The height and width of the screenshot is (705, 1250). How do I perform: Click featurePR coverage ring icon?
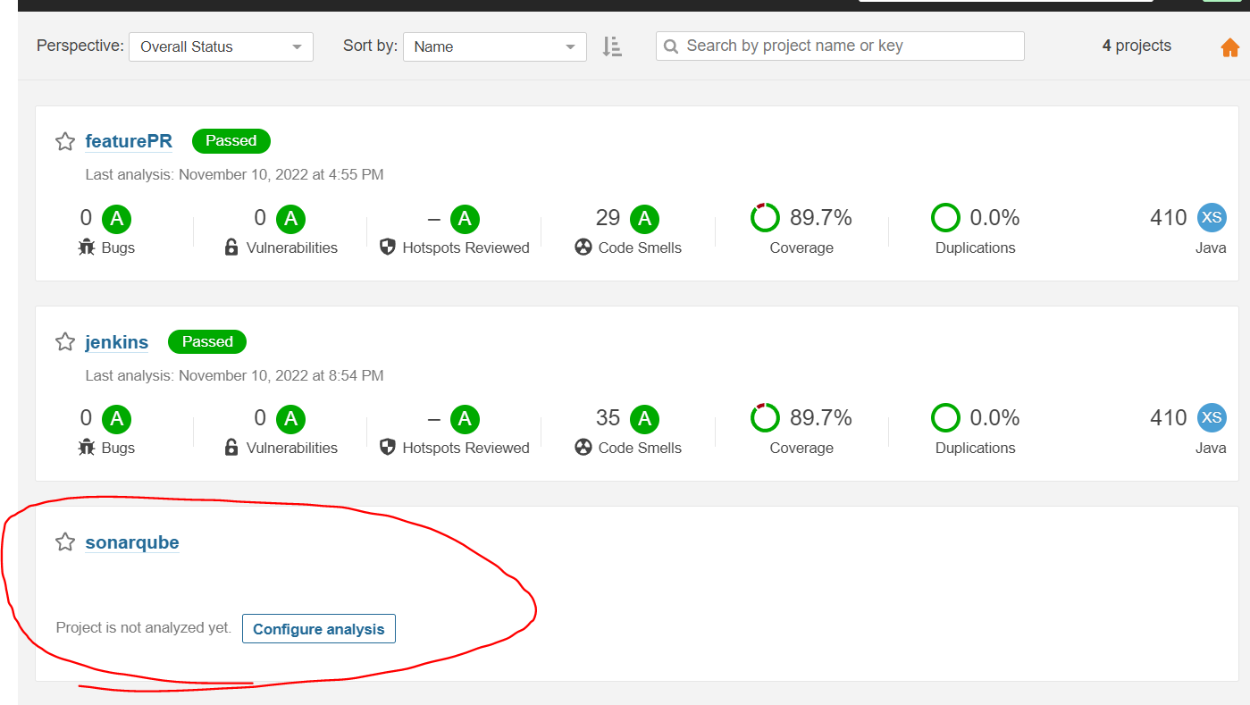765,218
